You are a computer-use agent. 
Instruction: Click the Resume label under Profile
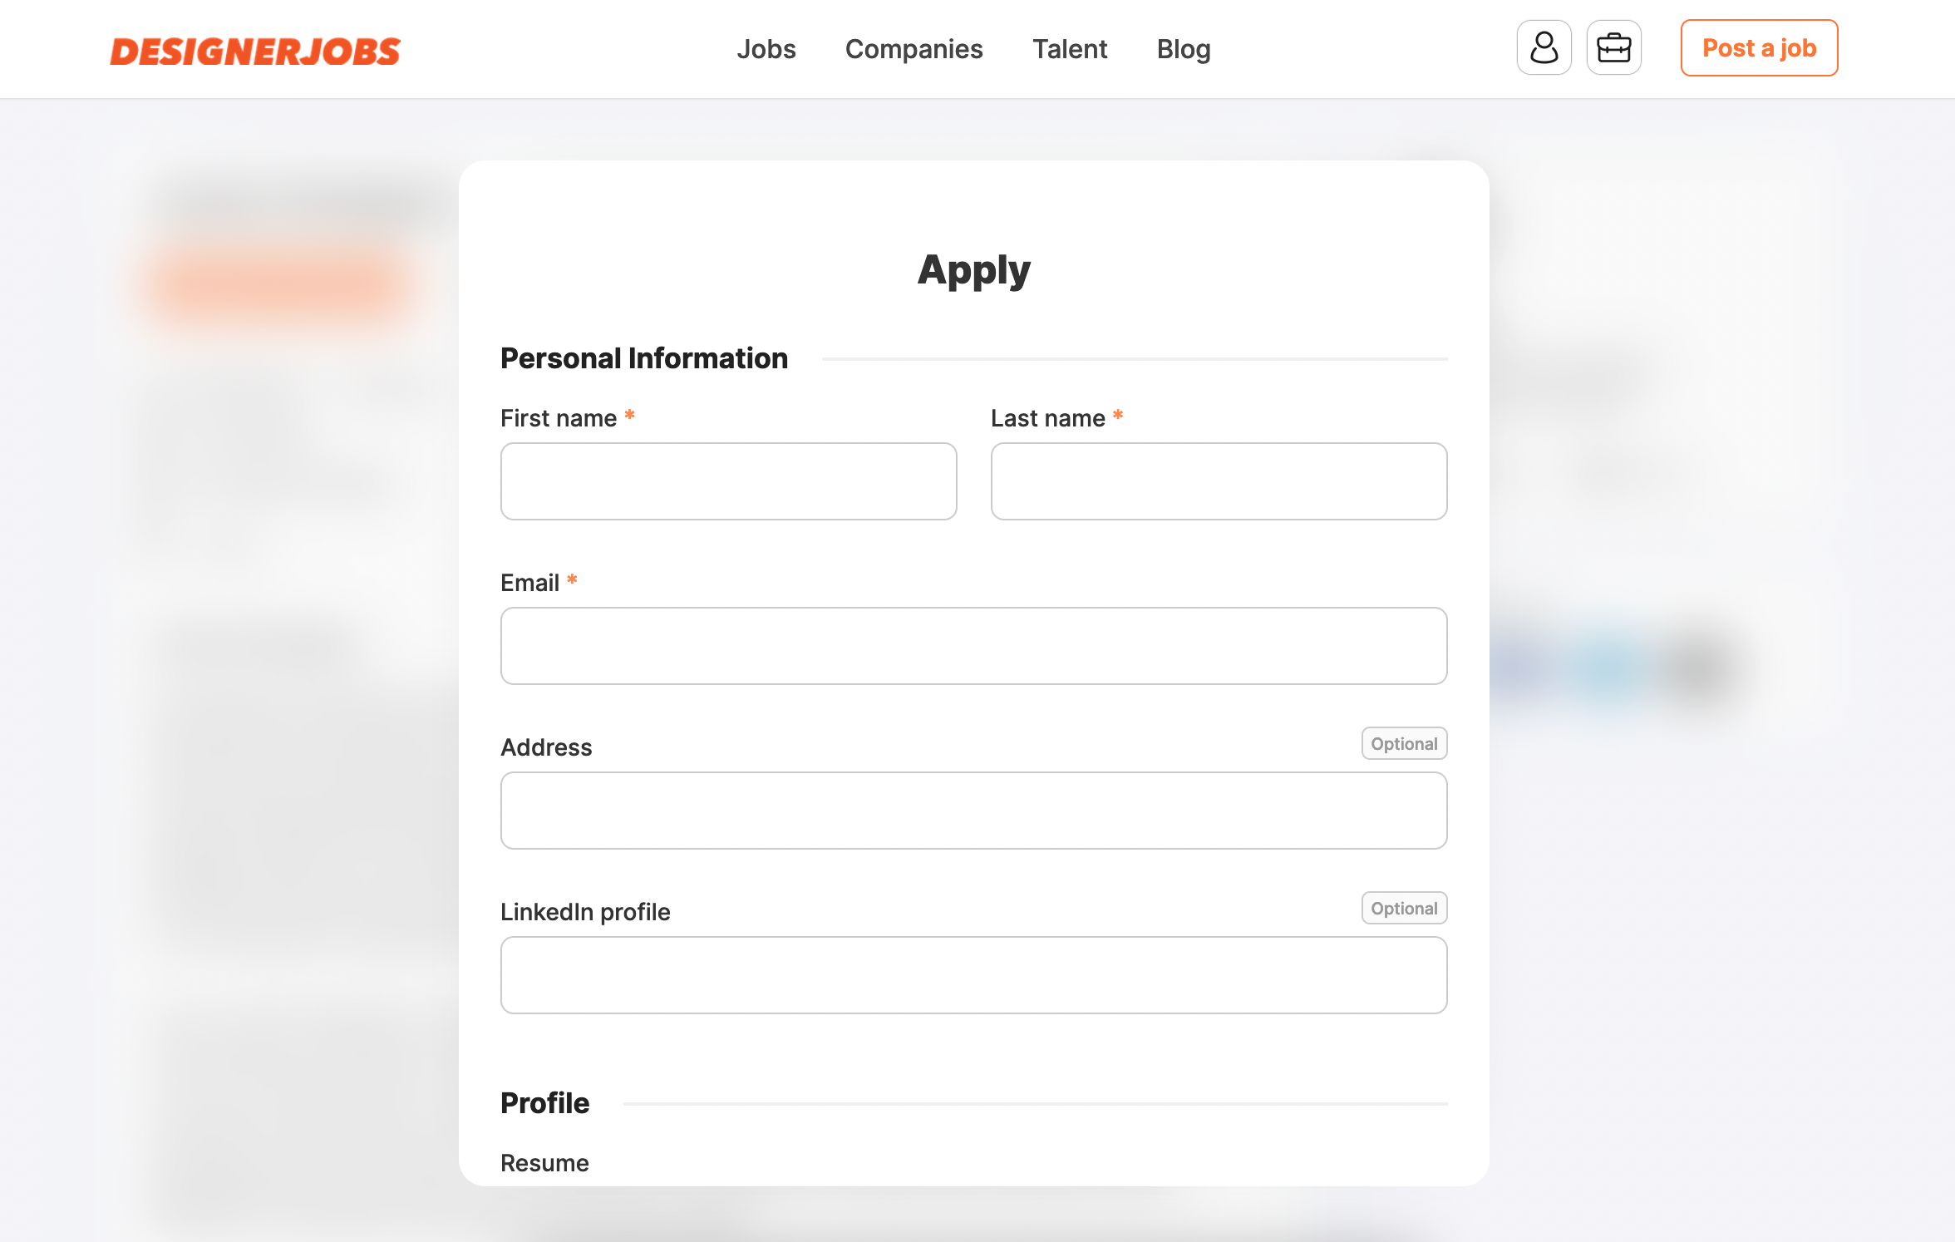544,1163
